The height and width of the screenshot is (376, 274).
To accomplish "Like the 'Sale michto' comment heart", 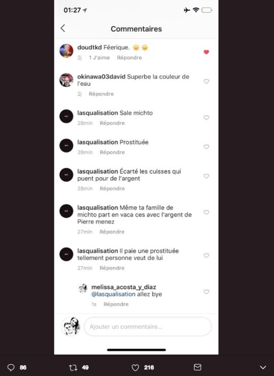I will (x=206, y=118).
